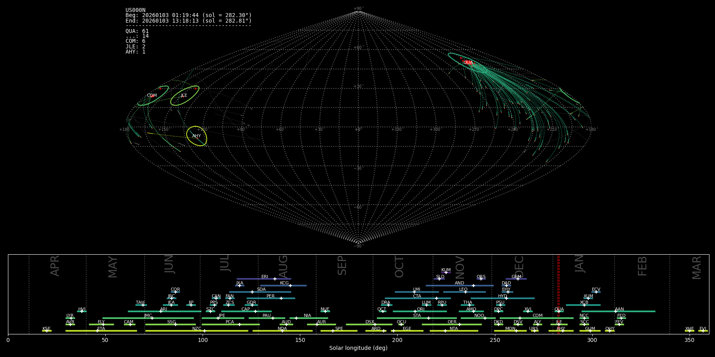Select the COM ellipse on the sky map
This screenshot has width=715, height=357.
(153, 96)
